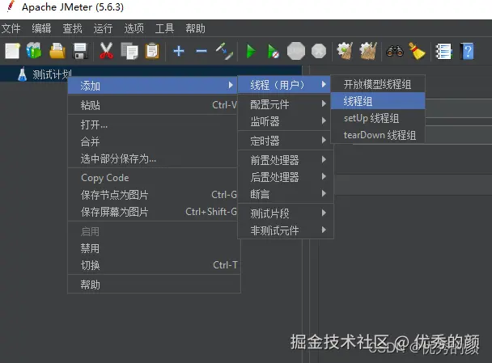
Task: Open the 帮助 menu in menu bar
Action: click(x=195, y=28)
